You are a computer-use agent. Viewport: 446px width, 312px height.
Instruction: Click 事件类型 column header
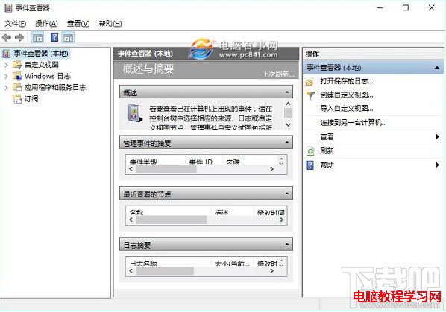click(x=143, y=162)
